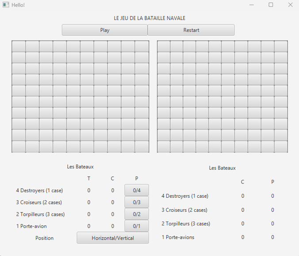Click bottom-left cell of the left grid
This screenshot has height=256, width=299.
[x=19, y=147]
